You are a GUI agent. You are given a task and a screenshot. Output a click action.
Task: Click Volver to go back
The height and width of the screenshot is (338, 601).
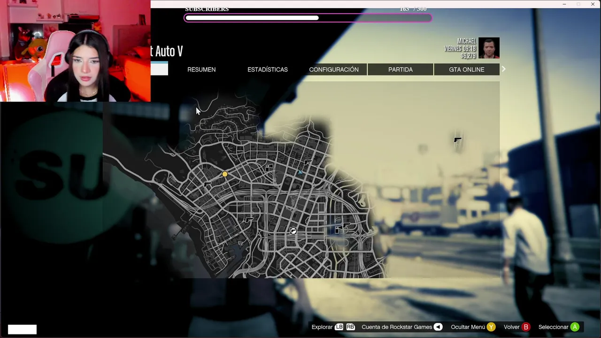(x=512, y=327)
